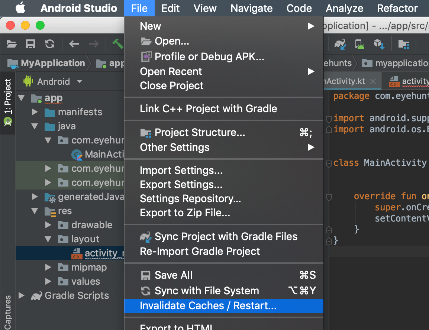The width and height of the screenshot is (429, 330).
Task: Open the SDK Manager
Action: 379,44
